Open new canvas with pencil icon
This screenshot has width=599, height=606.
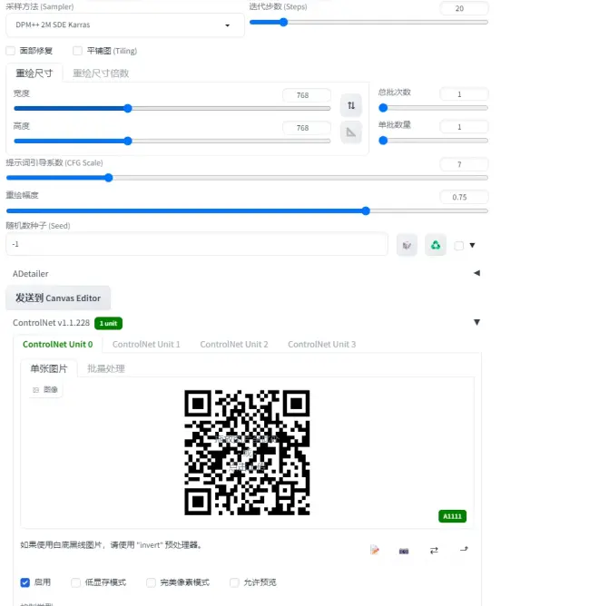[x=374, y=550]
